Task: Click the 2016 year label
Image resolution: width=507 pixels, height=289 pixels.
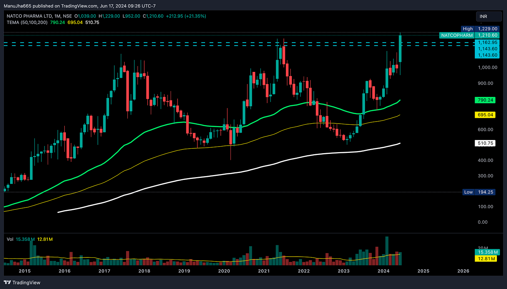Action: 64,271
